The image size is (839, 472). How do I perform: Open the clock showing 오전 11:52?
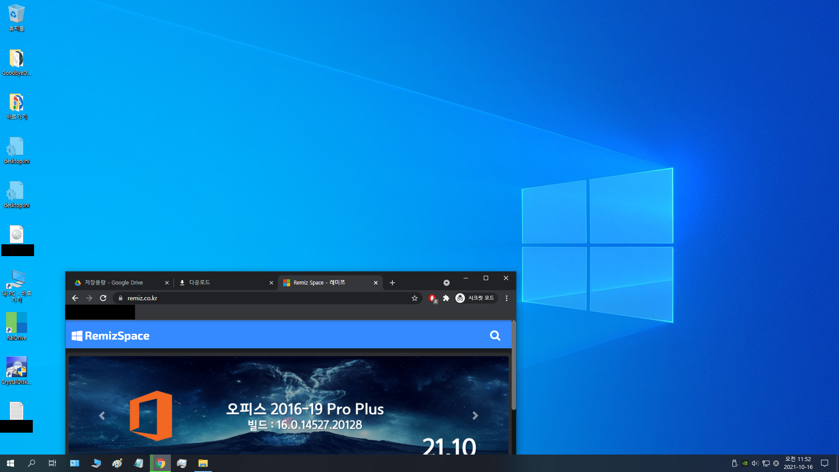pos(798,463)
